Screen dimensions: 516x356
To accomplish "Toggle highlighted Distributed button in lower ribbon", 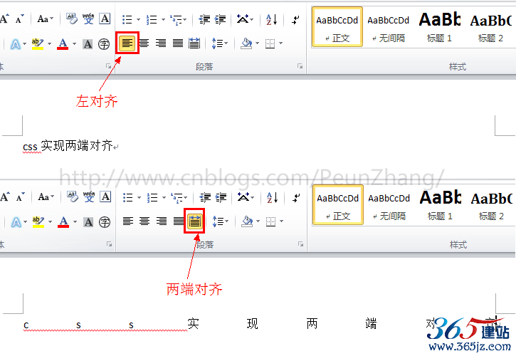I will tap(194, 221).
